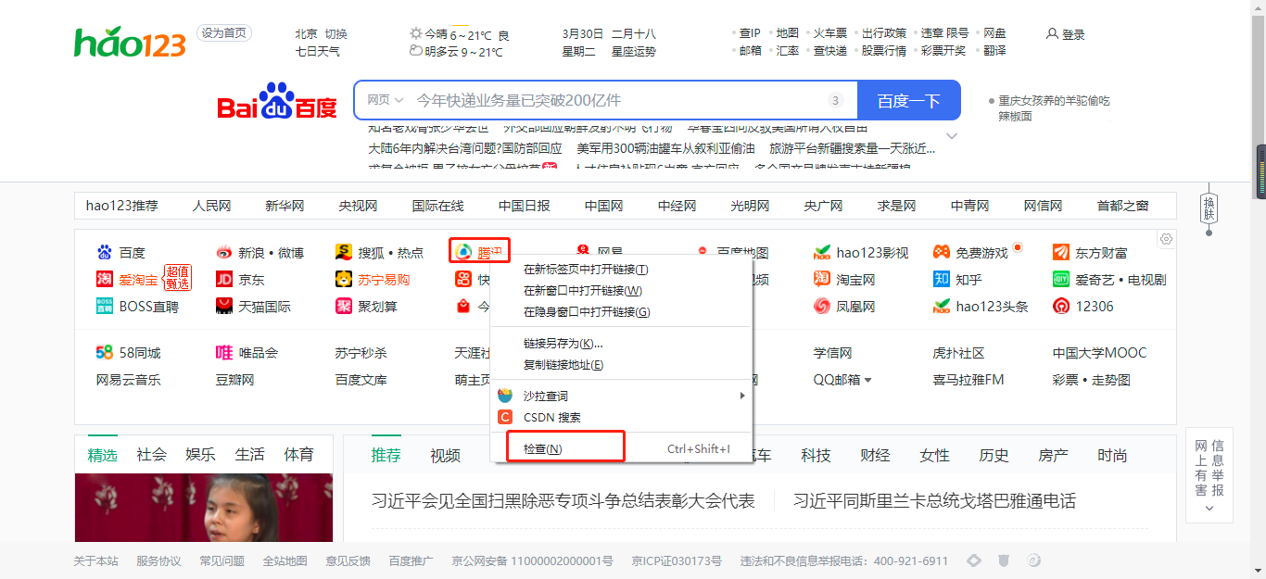This screenshot has height=579, width=1266.
Task: Click the 爱奇艺 icon
Action: (1061, 279)
